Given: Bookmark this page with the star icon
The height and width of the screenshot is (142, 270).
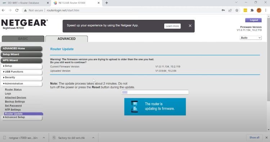Looking at the screenshot, I should click(237, 10).
